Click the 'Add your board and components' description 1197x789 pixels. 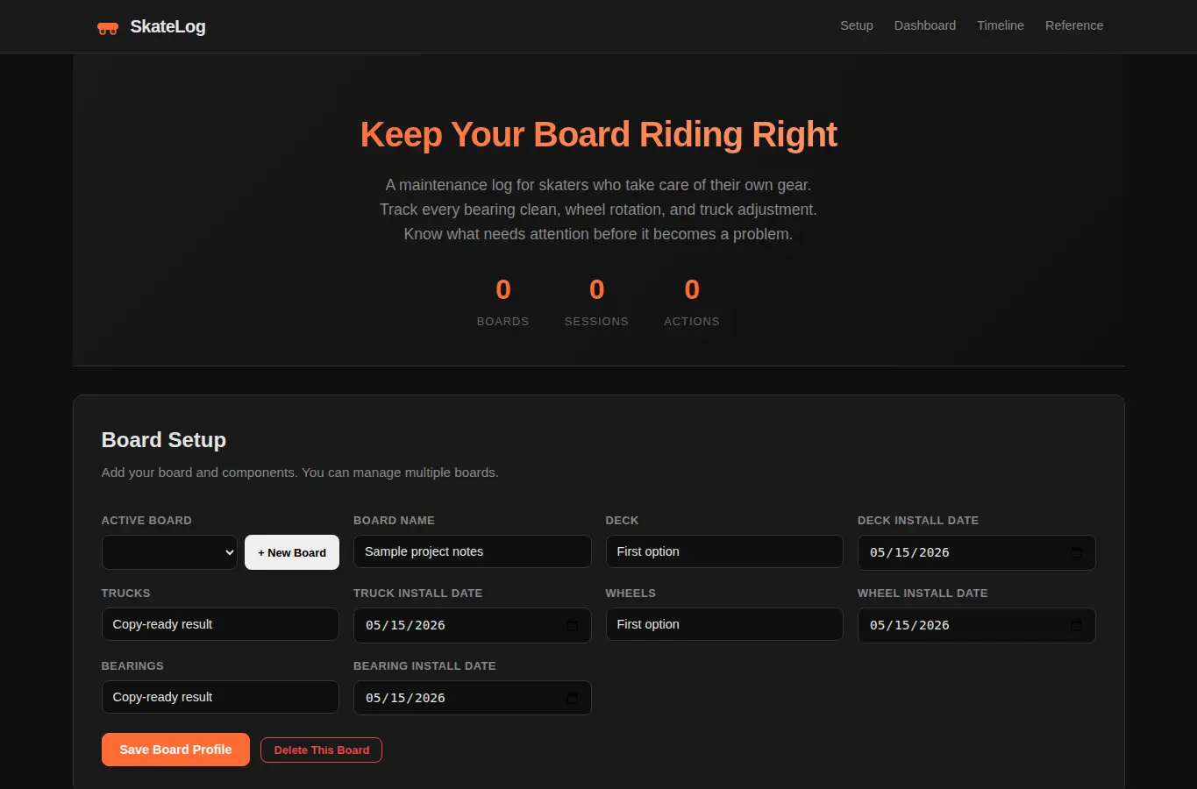point(300,473)
